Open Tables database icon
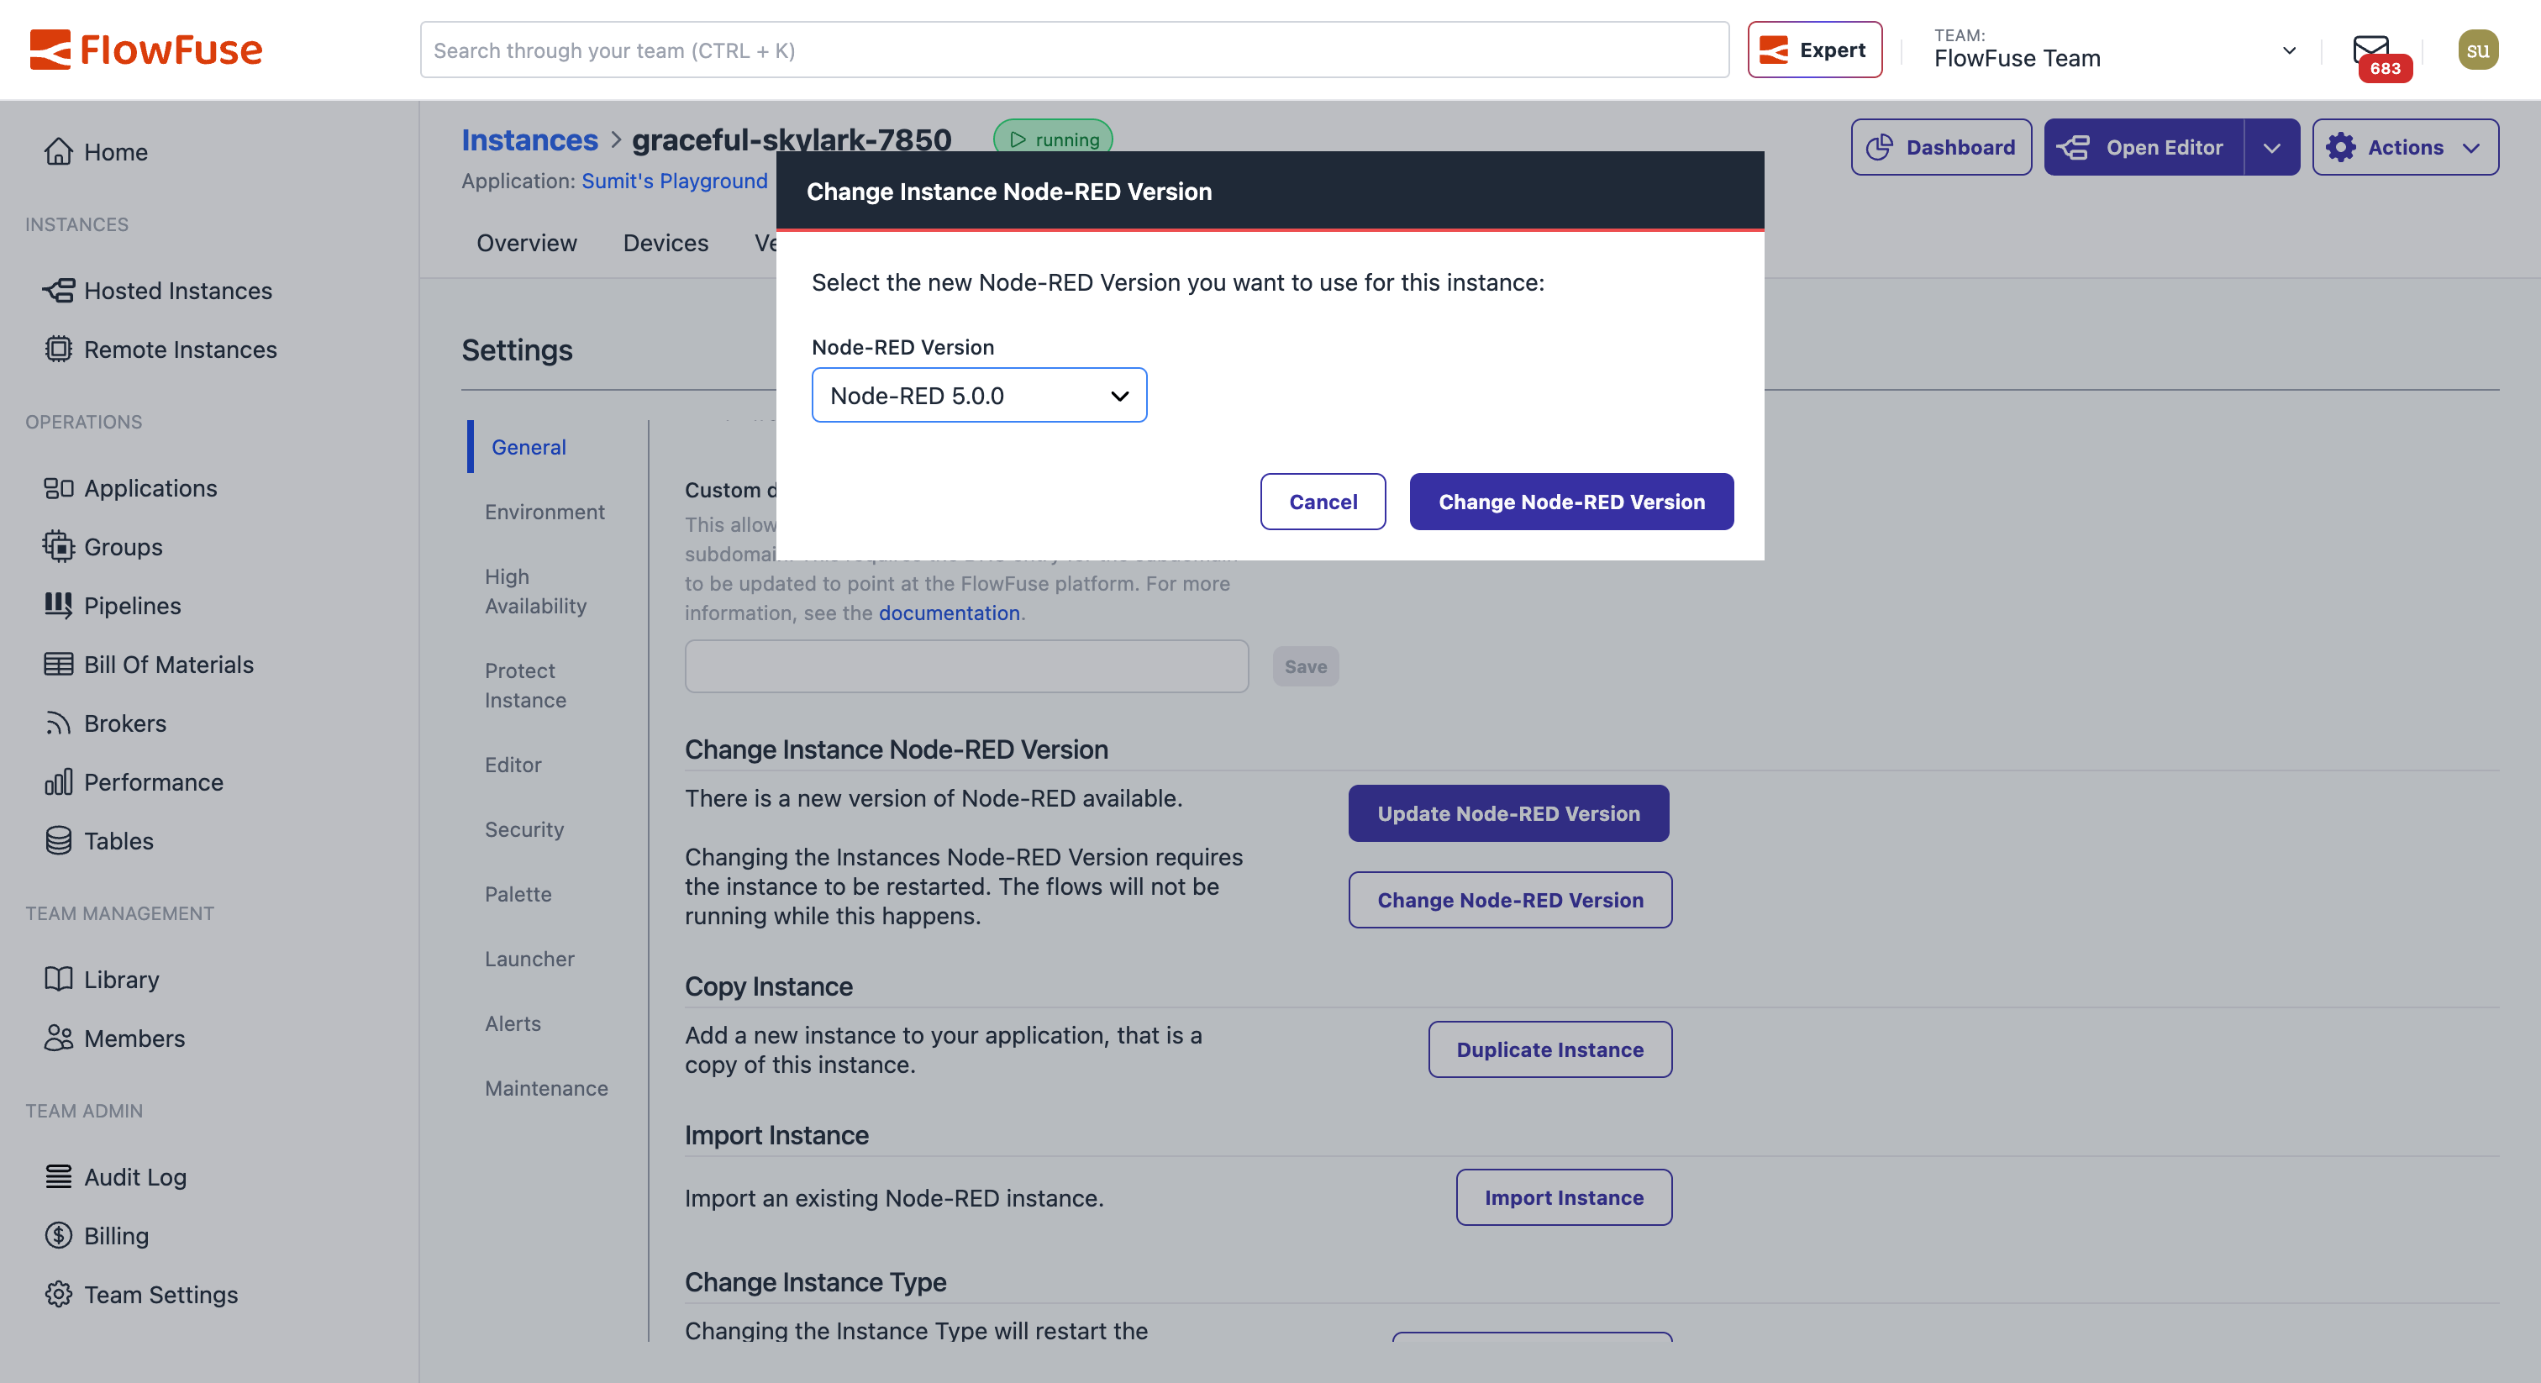The width and height of the screenshot is (2541, 1383). [58, 840]
